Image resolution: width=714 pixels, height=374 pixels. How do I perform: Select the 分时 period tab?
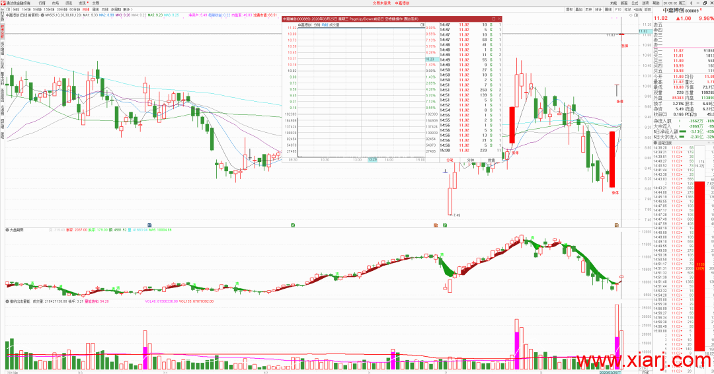click(16, 9)
